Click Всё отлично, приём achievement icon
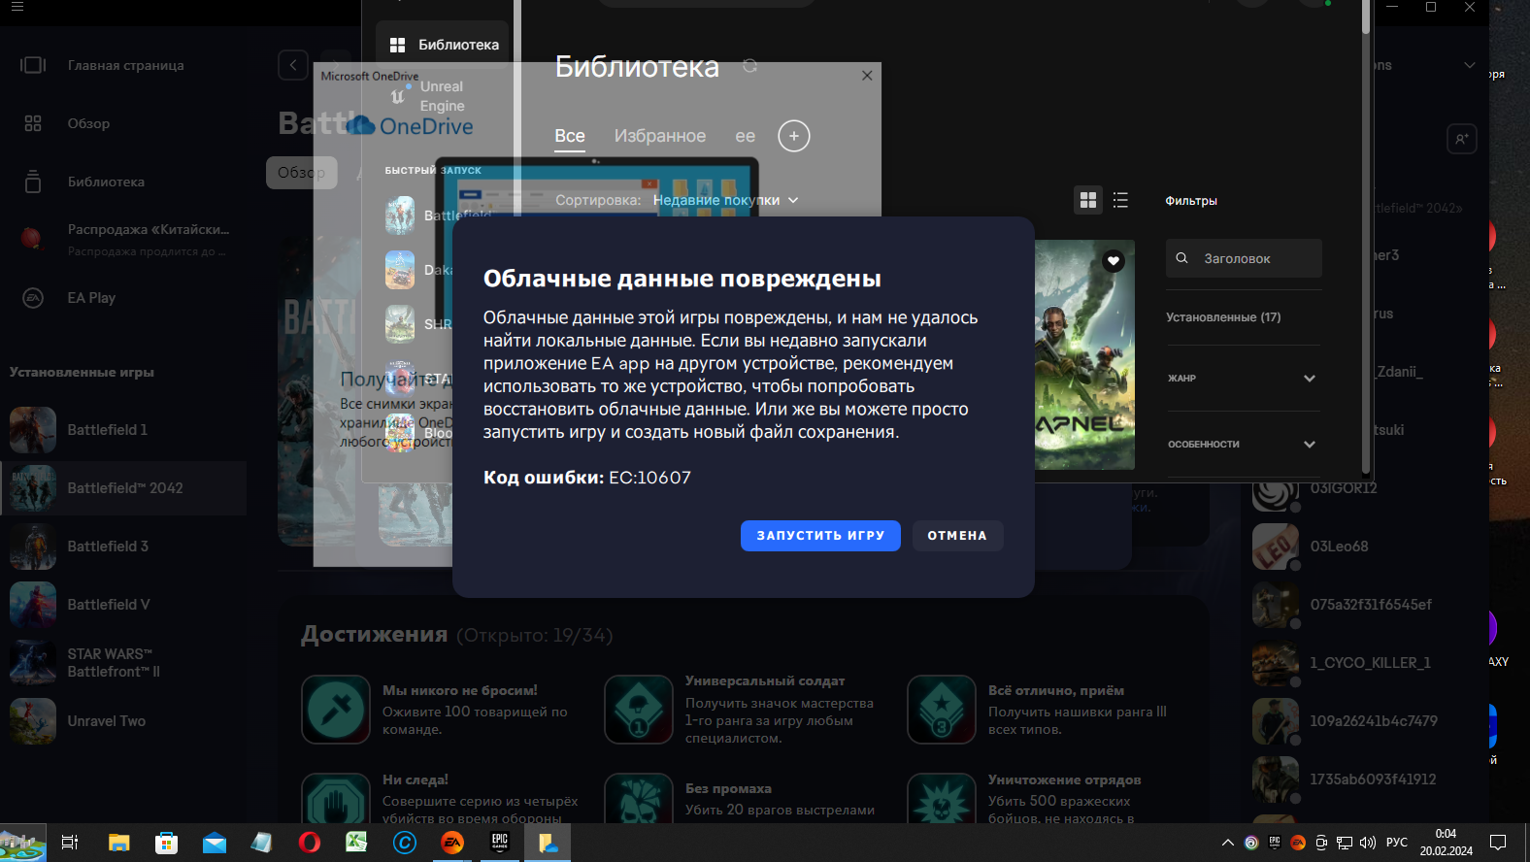Viewport: 1530px width, 862px height. (942, 710)
